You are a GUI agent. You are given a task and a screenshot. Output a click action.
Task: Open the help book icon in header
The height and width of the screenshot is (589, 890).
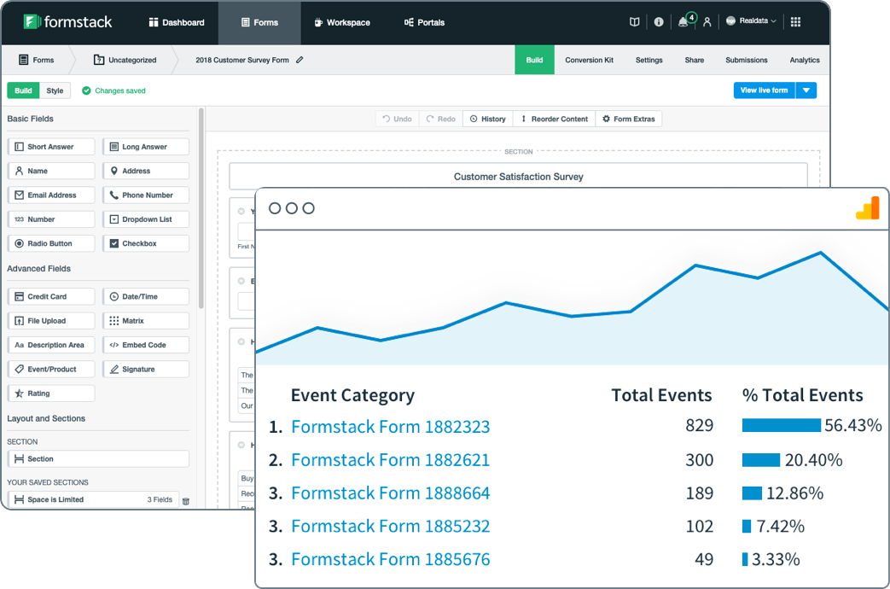click(635, 21)
